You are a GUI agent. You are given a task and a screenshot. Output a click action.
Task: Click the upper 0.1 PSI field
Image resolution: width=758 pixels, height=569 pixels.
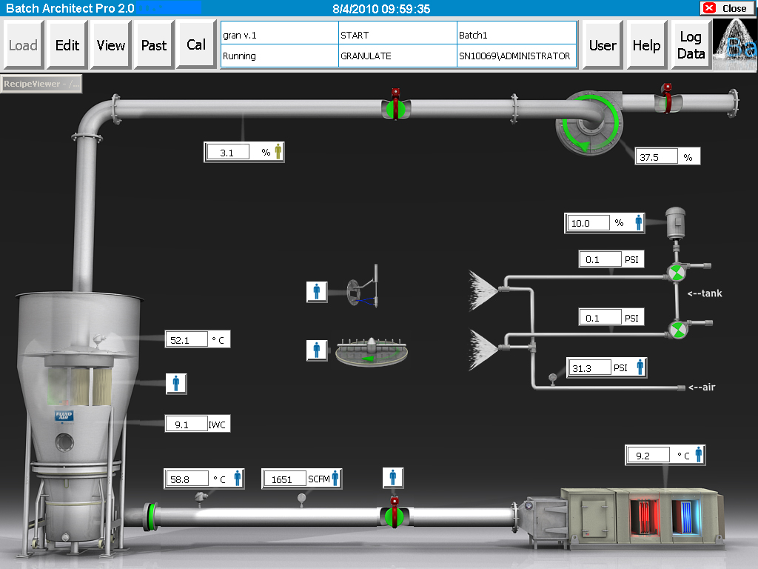point(600,259)
